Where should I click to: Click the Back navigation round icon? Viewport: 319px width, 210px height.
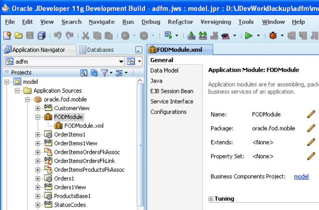[x=125, y=36]
